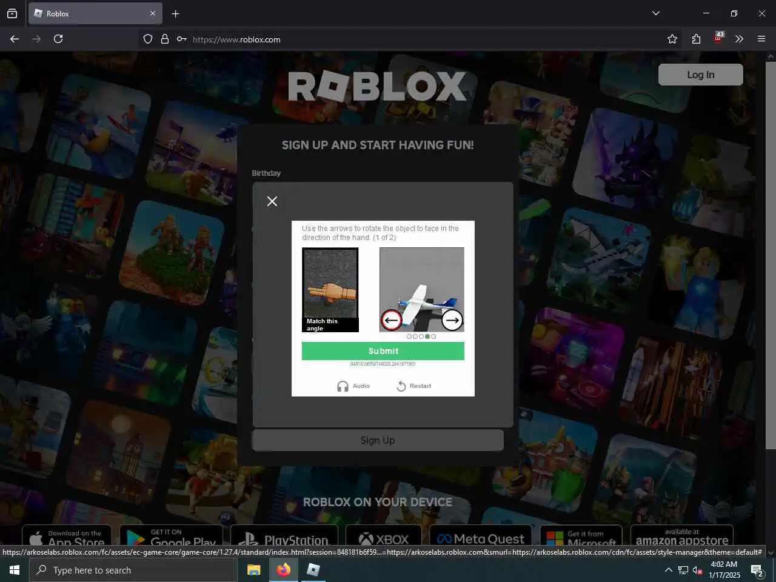
Task: Reload the current page
Action: (x=58, y=39)
